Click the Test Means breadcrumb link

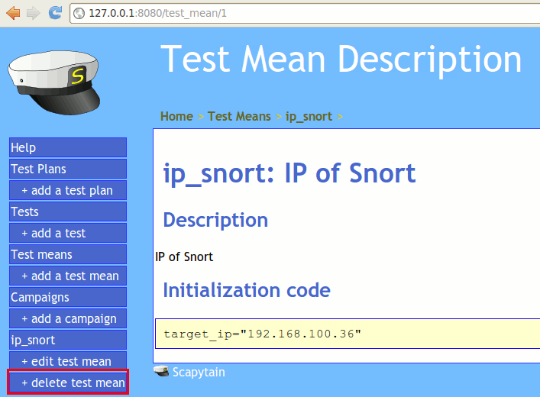click(x=239, y=116)
